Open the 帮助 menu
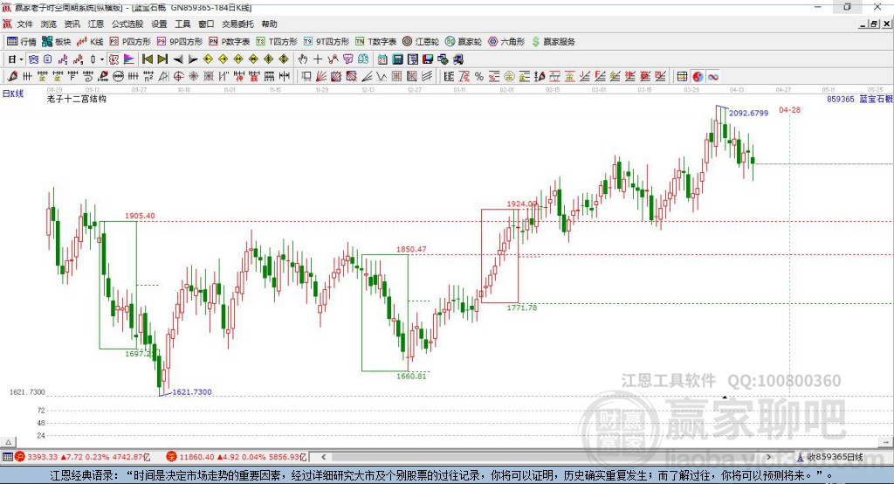Image resolution: width=894 pixels, height=484 pixels. click(x=269, y=24)
